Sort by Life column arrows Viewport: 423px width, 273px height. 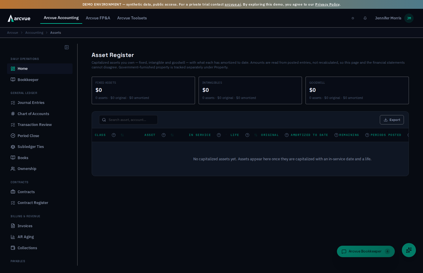pos(256,135)
